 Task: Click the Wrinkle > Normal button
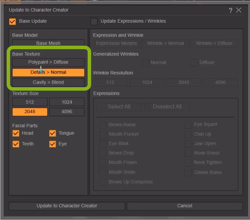166,43
